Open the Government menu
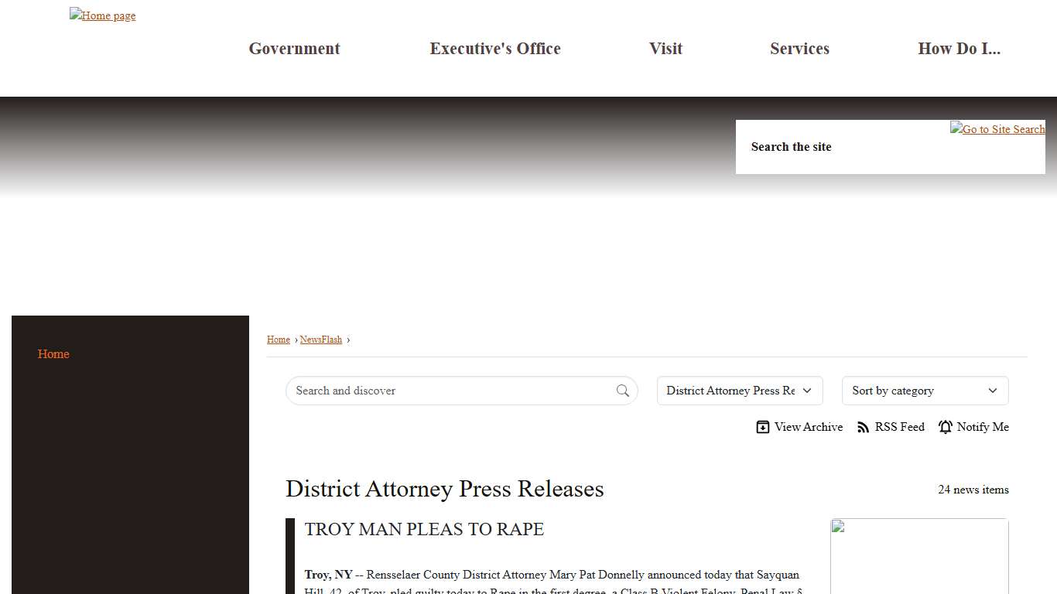The height and width of the screenshot is (594, 1057). pyautogui.click(x=294, y=49)
